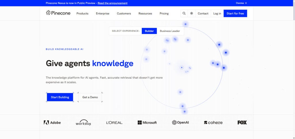Screen dimensions: 295x139
Task: Open the Resources menu
Action: [145, 13]
